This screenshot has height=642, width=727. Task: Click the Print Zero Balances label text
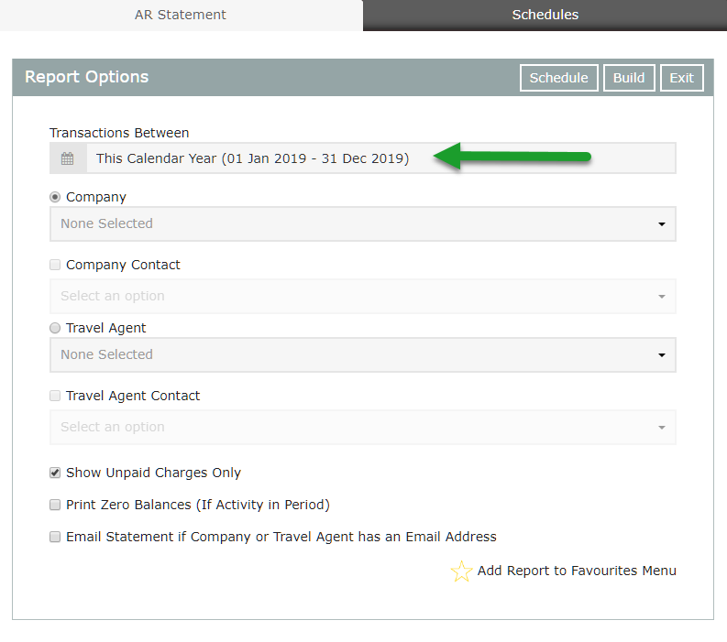coord(198,505)
